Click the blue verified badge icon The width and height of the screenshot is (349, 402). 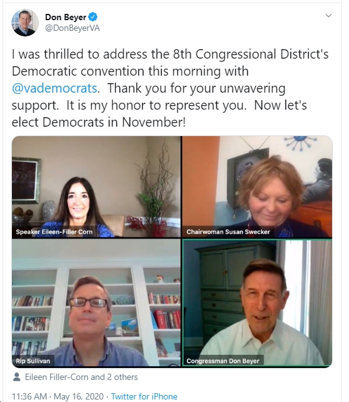(x=93, y=17)
